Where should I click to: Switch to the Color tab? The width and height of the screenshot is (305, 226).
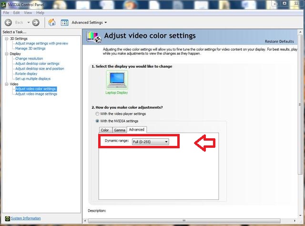(106, 130)
